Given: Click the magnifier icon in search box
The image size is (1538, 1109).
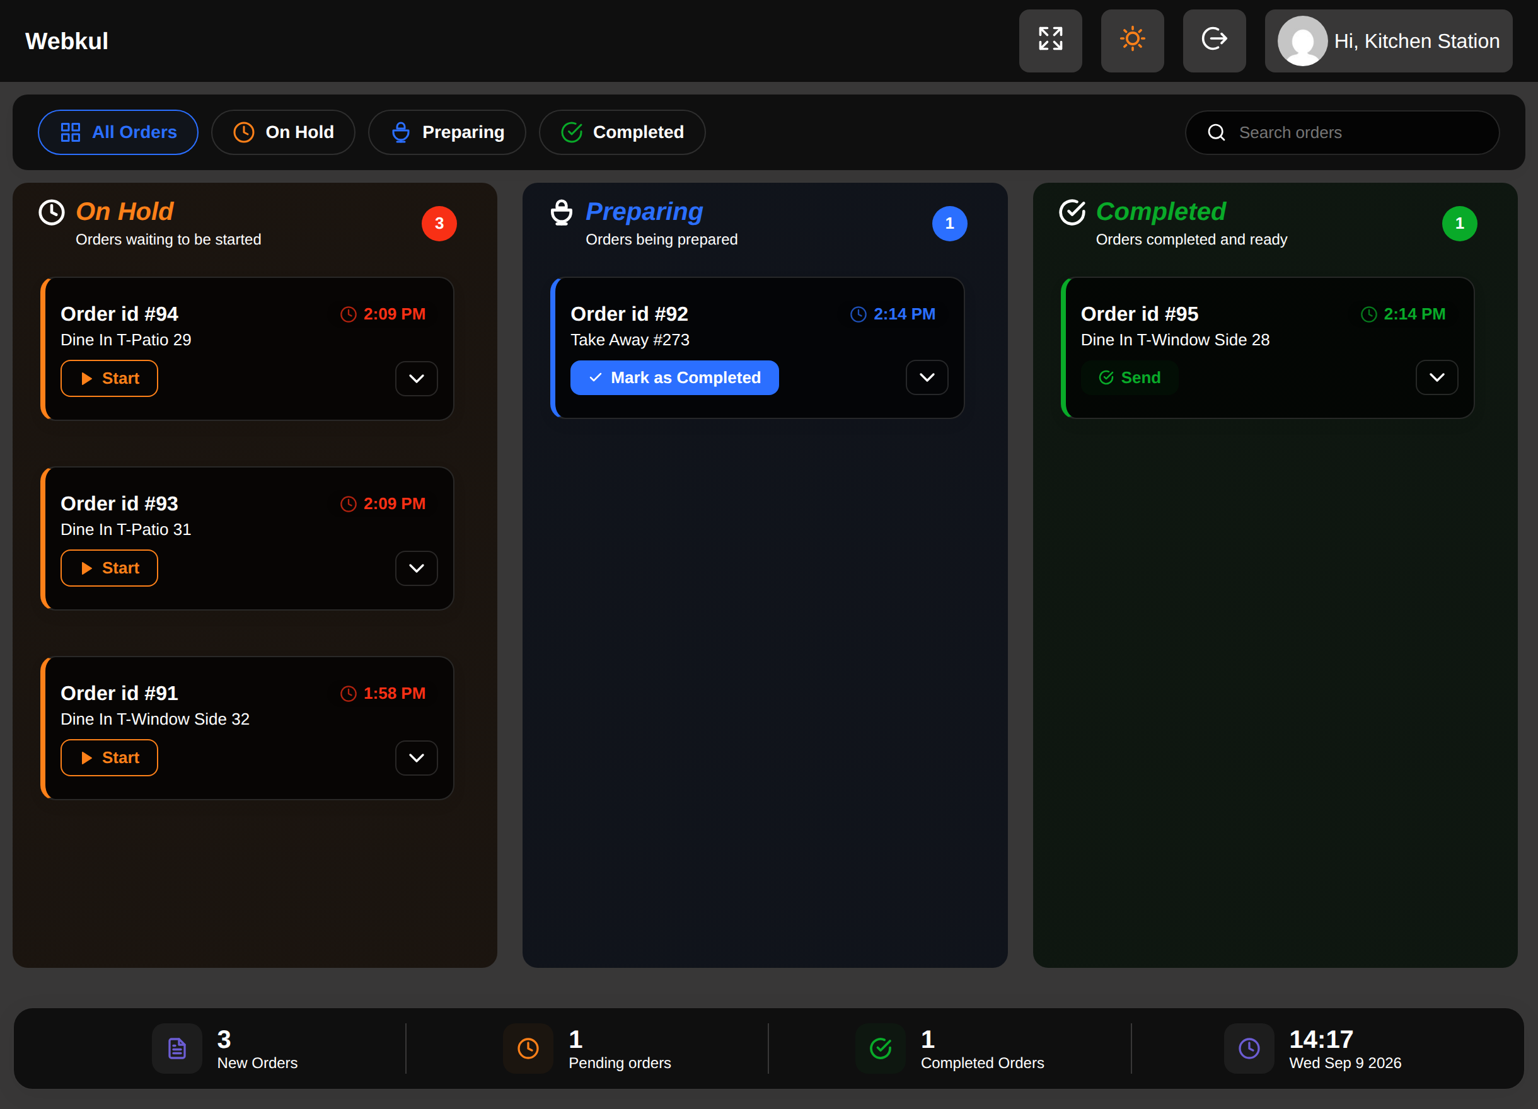Looking at the screenshot, I should click(1217, 132).
